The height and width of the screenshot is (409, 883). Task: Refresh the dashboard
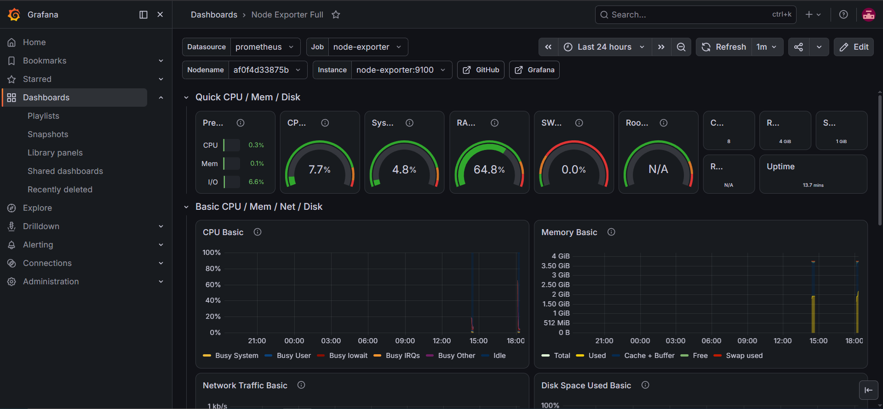pyautogui.click(x=724, y=47)
